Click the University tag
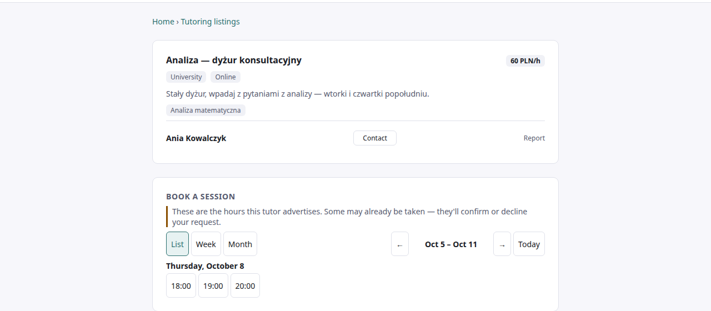Viewport: 711px width, 311px height. click(x=186, y=77)
